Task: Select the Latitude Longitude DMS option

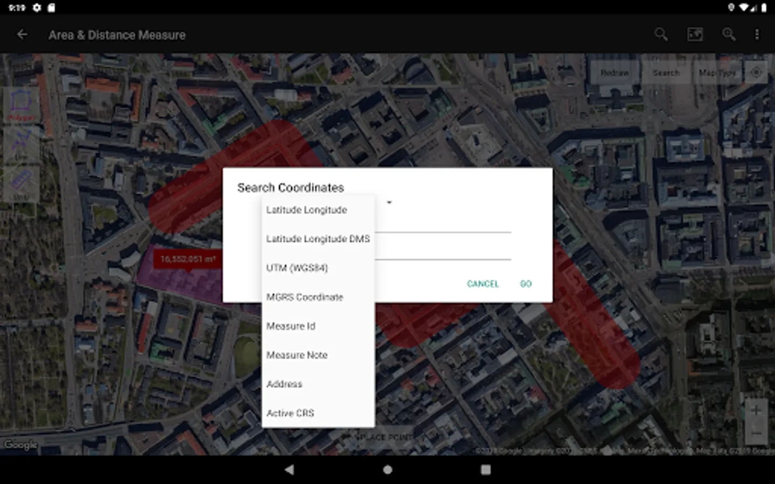Action: 318,239
